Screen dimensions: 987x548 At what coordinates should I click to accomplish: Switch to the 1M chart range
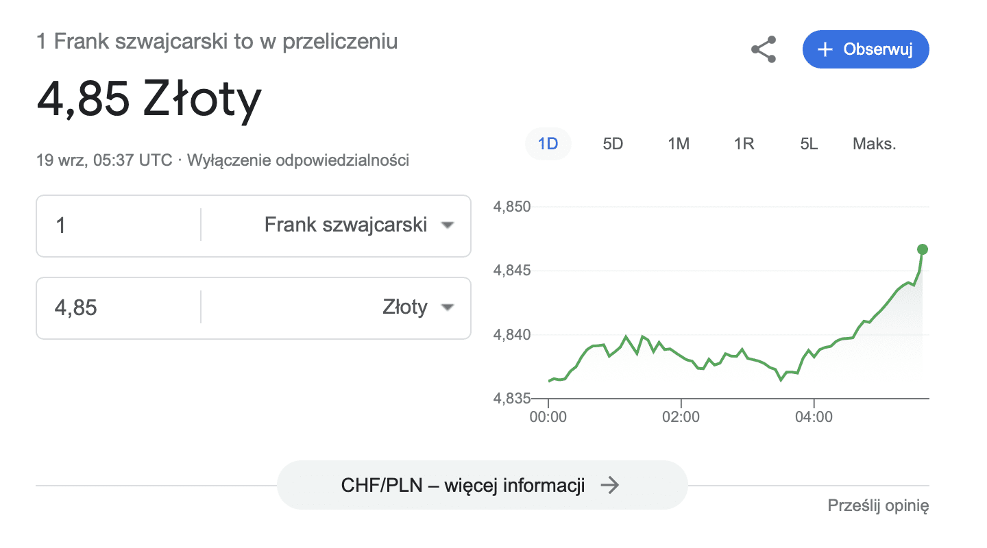679,144
